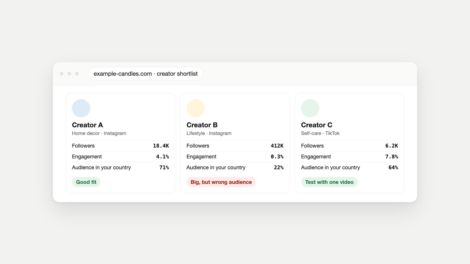Click 'Lifestyle · Instagram' subtitle
Screen dimensions: 470x264
209,133
